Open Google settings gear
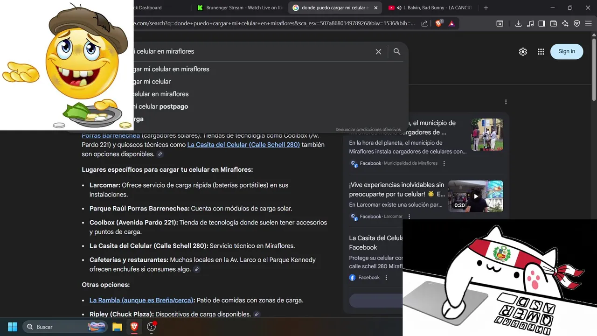597x336 pixels. pyautogui.click(x=523, y=52)
